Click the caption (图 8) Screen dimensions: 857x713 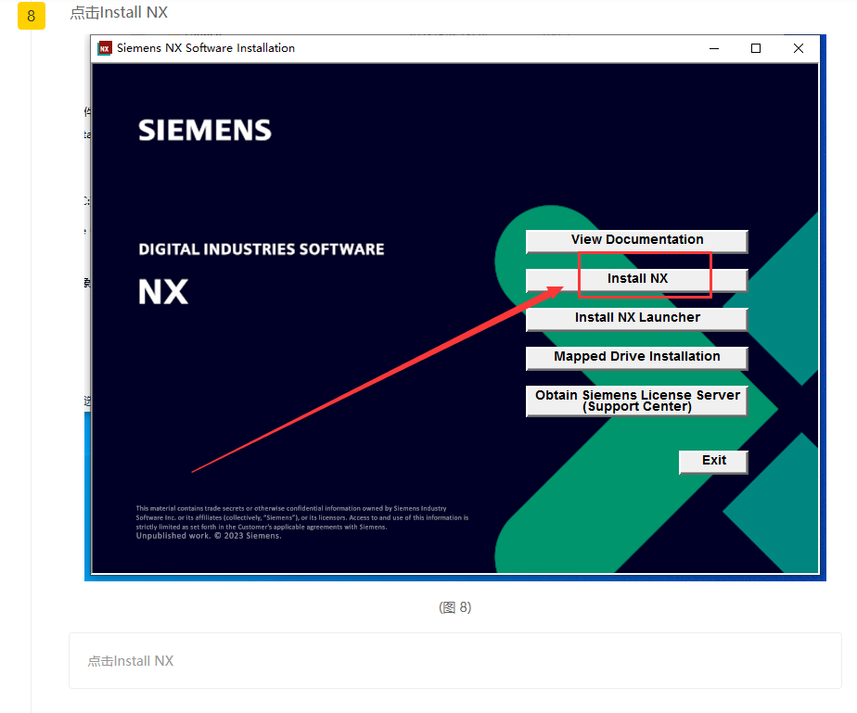(x=454, y=607)
